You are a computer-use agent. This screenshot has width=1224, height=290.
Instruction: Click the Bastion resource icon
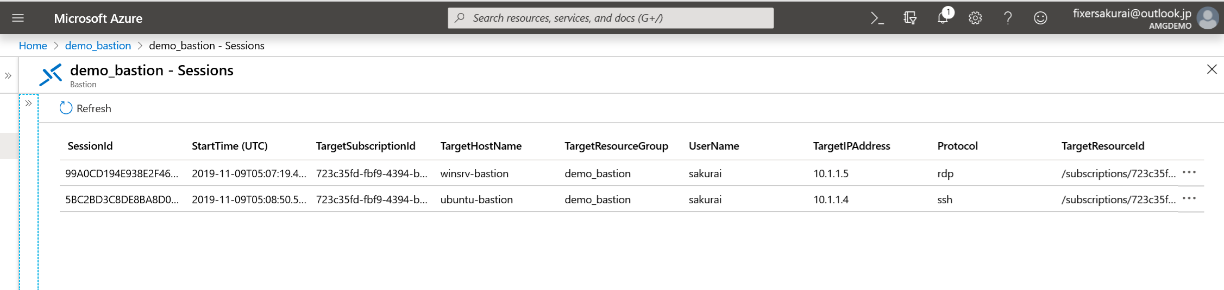pyautogui.click(x=51, y=75)
